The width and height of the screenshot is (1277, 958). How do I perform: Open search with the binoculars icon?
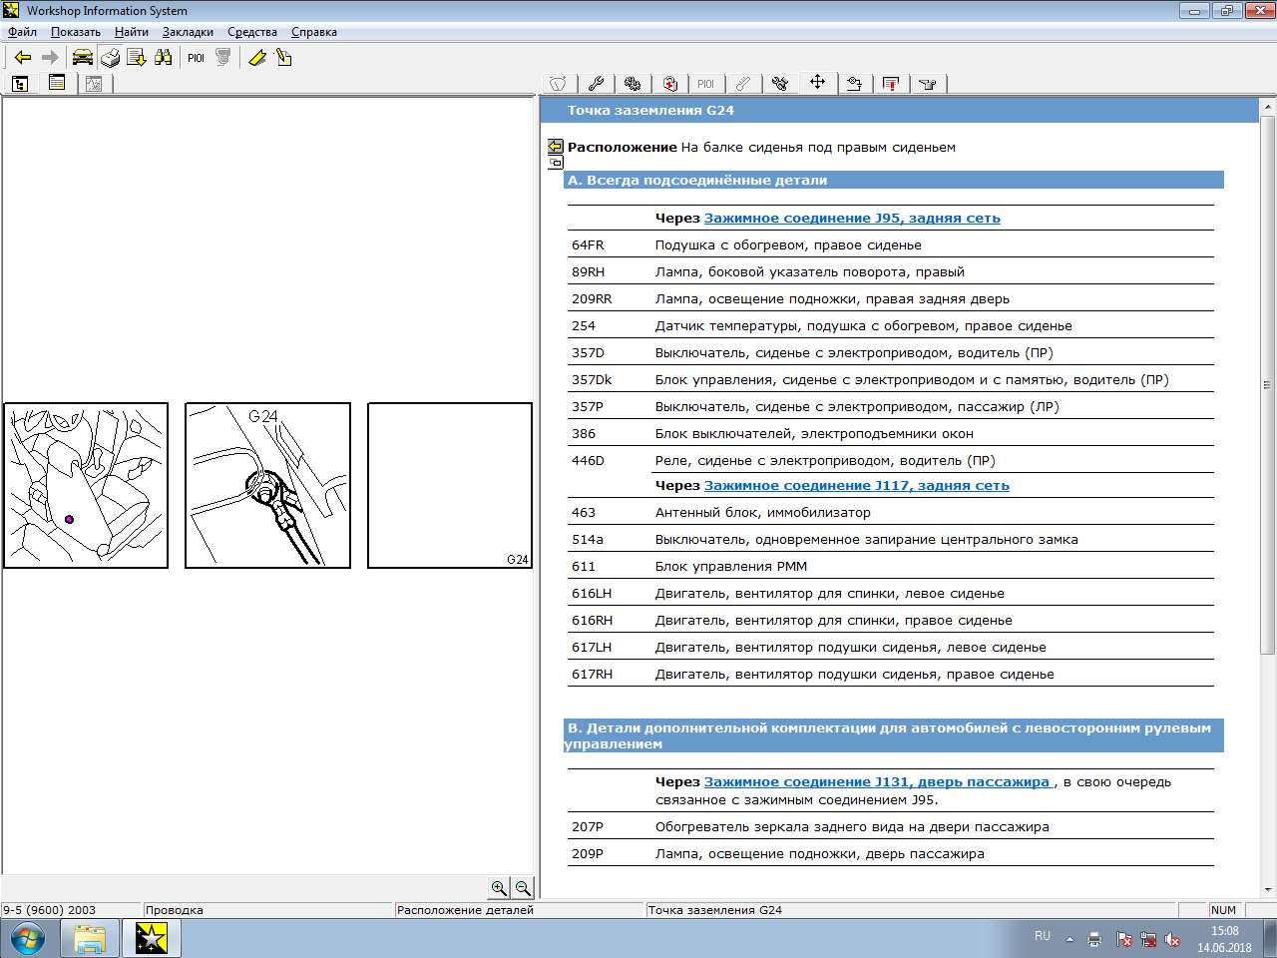click(164, 58)
